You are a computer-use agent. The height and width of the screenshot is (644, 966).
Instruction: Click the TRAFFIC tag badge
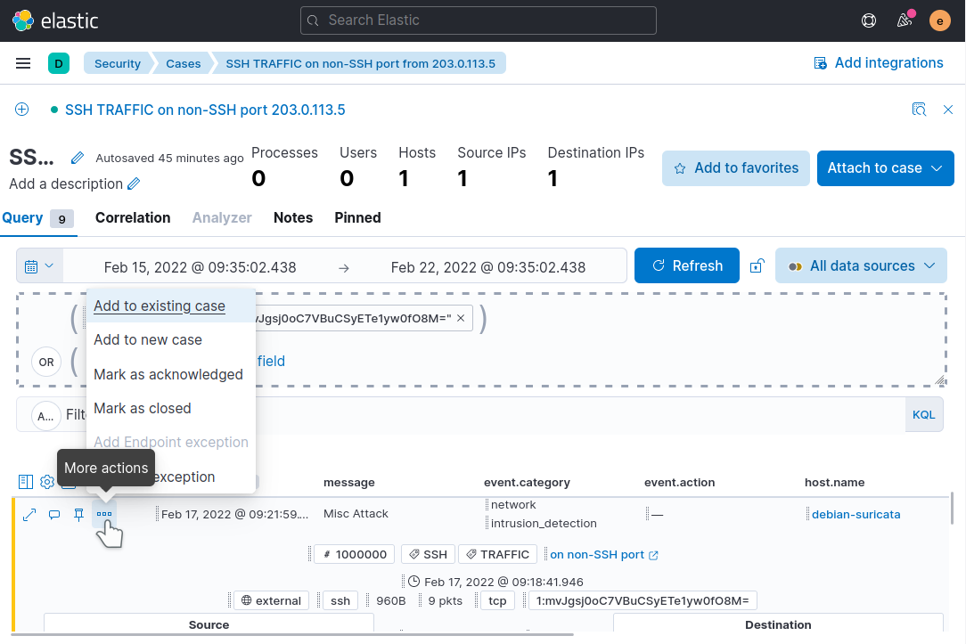coord(498,554)
